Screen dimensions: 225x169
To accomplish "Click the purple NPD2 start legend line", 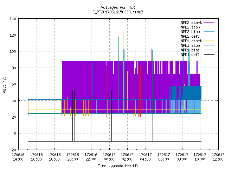I will (210, 23).
